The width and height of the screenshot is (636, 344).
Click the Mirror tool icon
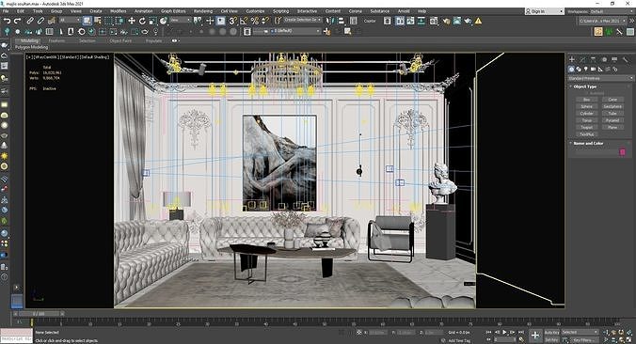(x=330, y=21)
